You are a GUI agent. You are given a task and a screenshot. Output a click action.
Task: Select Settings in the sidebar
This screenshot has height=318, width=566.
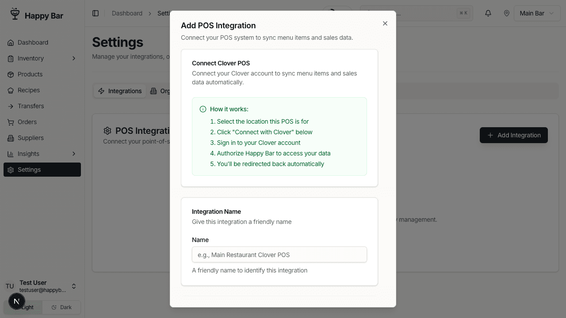(x=42, y=170)
